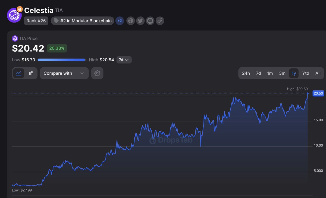Select the 24h timeframe tab

[246, 73]
